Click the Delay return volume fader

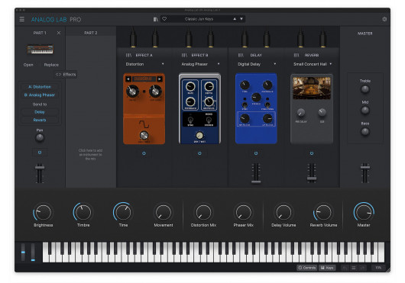(256, 182)
